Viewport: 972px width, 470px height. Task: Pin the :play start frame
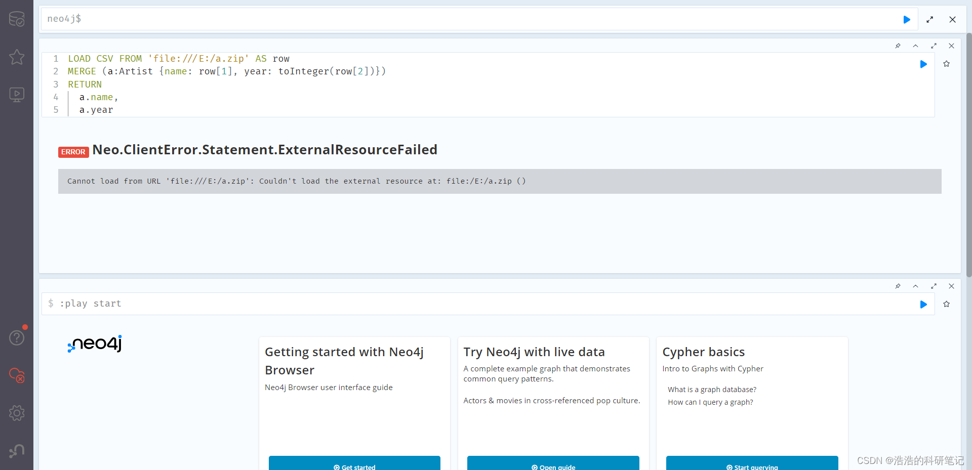pos(898,286)
